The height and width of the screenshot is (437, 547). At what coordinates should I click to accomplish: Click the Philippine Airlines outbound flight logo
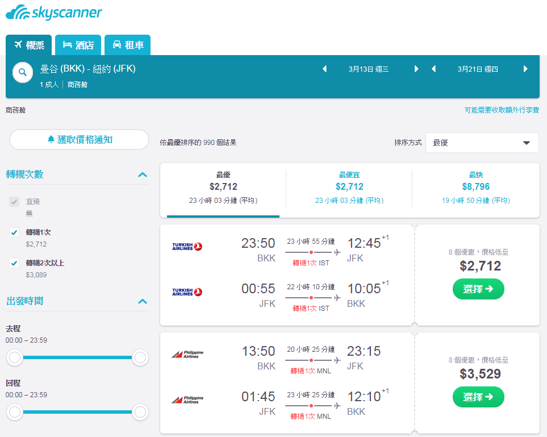[187, 354]
